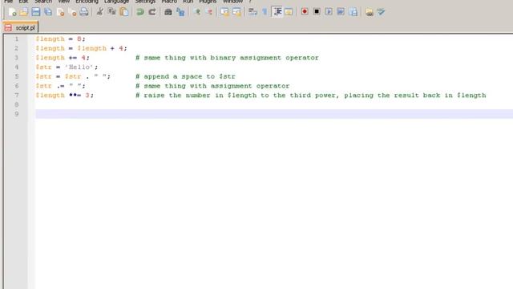Stop macro recording with the black square button

317,12
